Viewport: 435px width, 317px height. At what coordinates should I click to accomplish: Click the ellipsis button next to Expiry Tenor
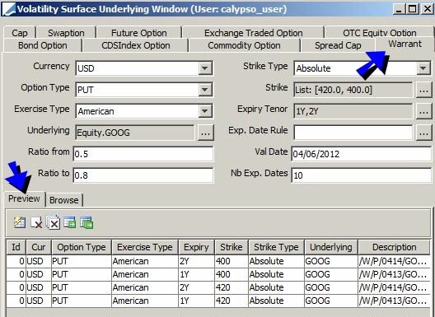click(x=423, y=111)
